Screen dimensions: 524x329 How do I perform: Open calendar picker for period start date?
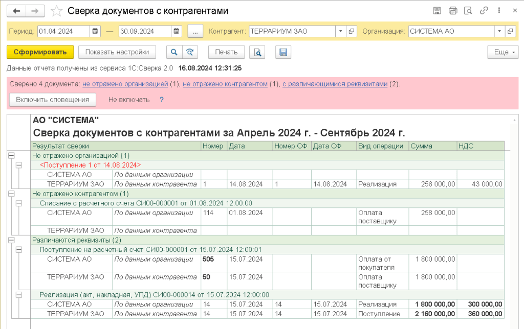click(x=95, y=31)
